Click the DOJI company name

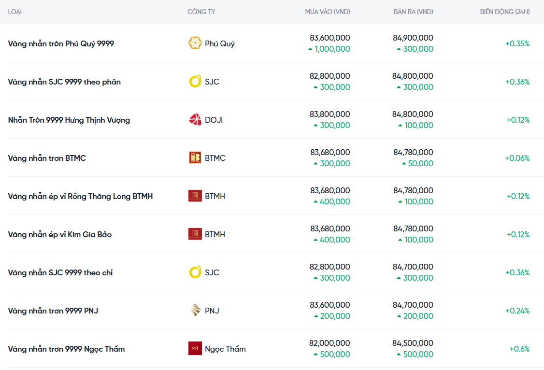click(214, 120)
